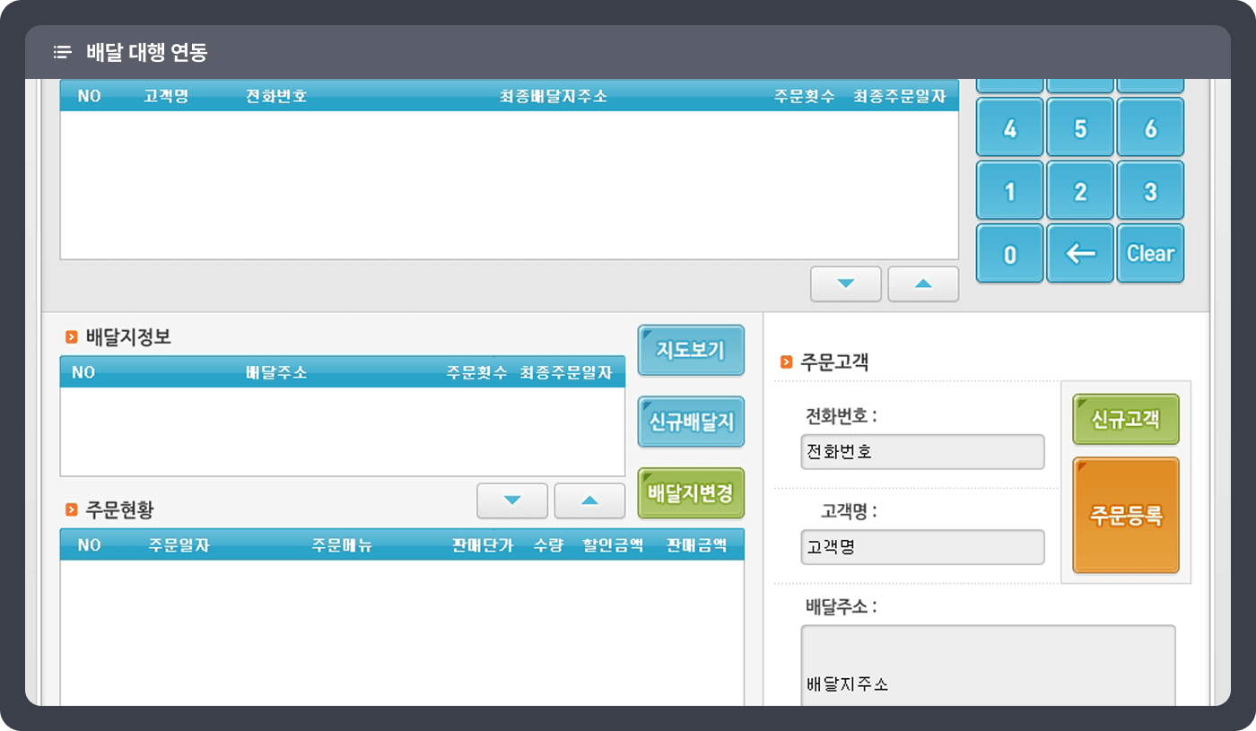Click the 최종주문일자 column header in customer table

coord(899,96)
